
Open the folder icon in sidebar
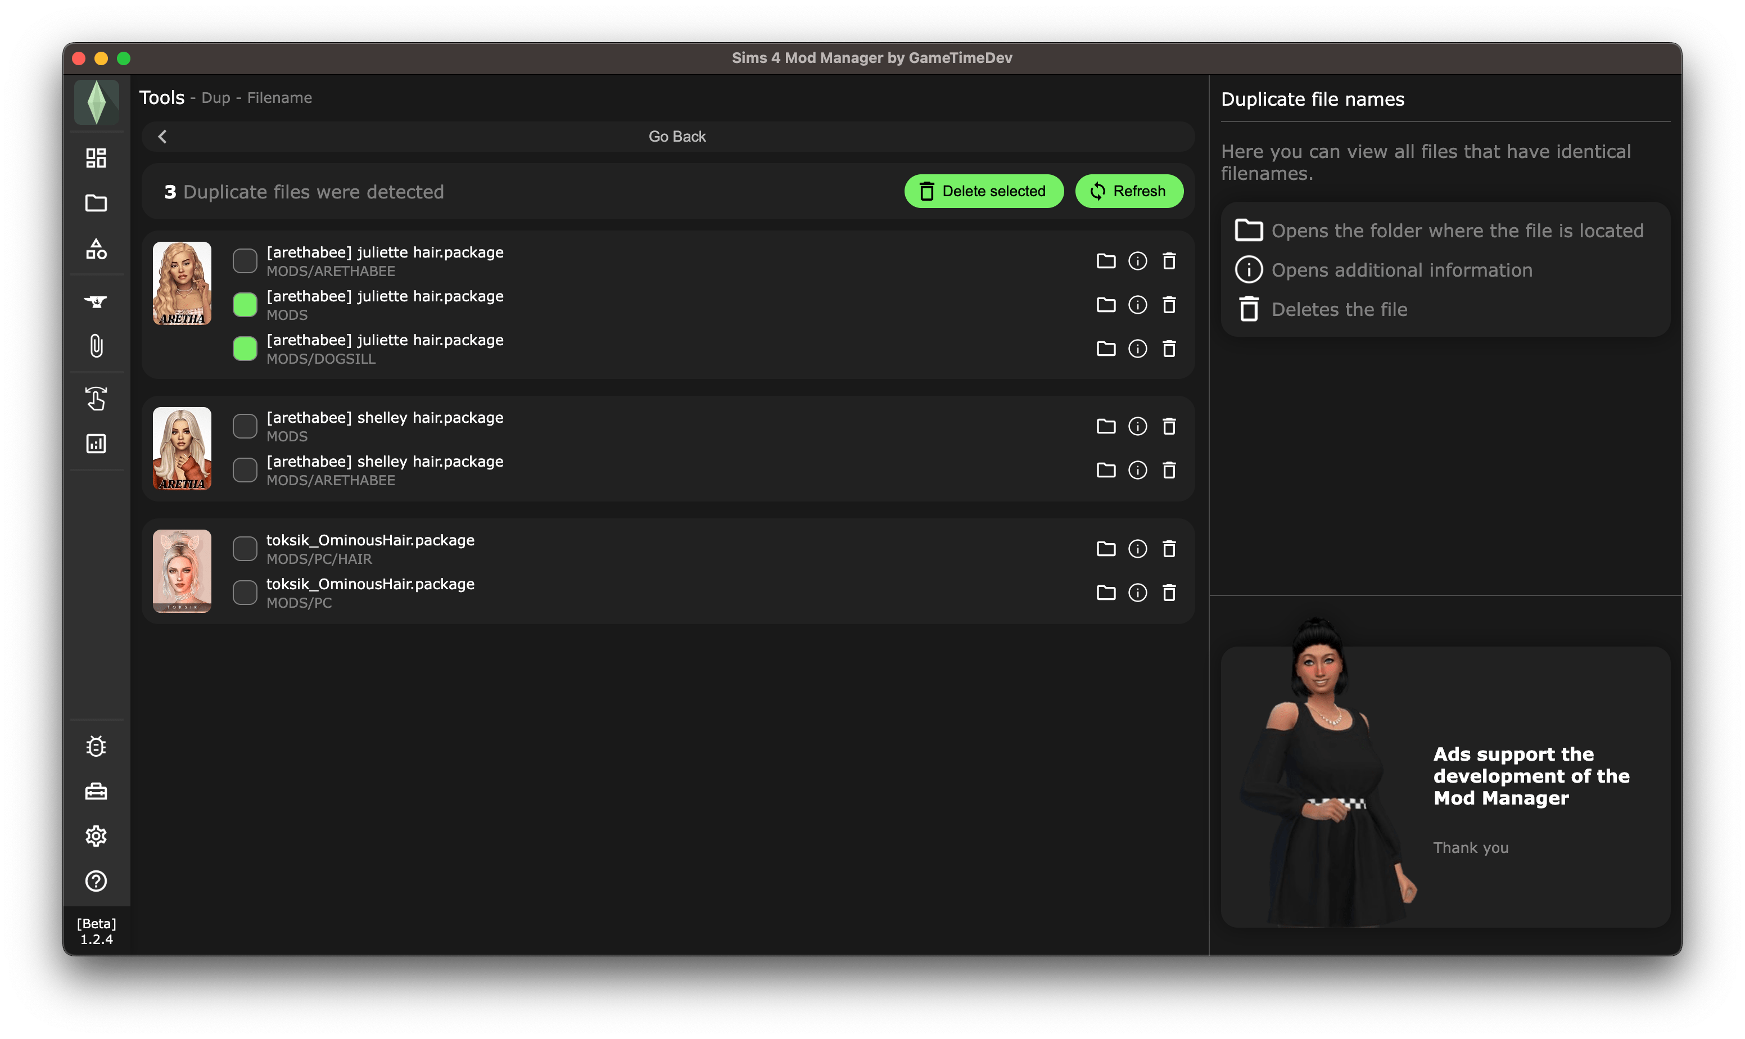coord(96,203)
